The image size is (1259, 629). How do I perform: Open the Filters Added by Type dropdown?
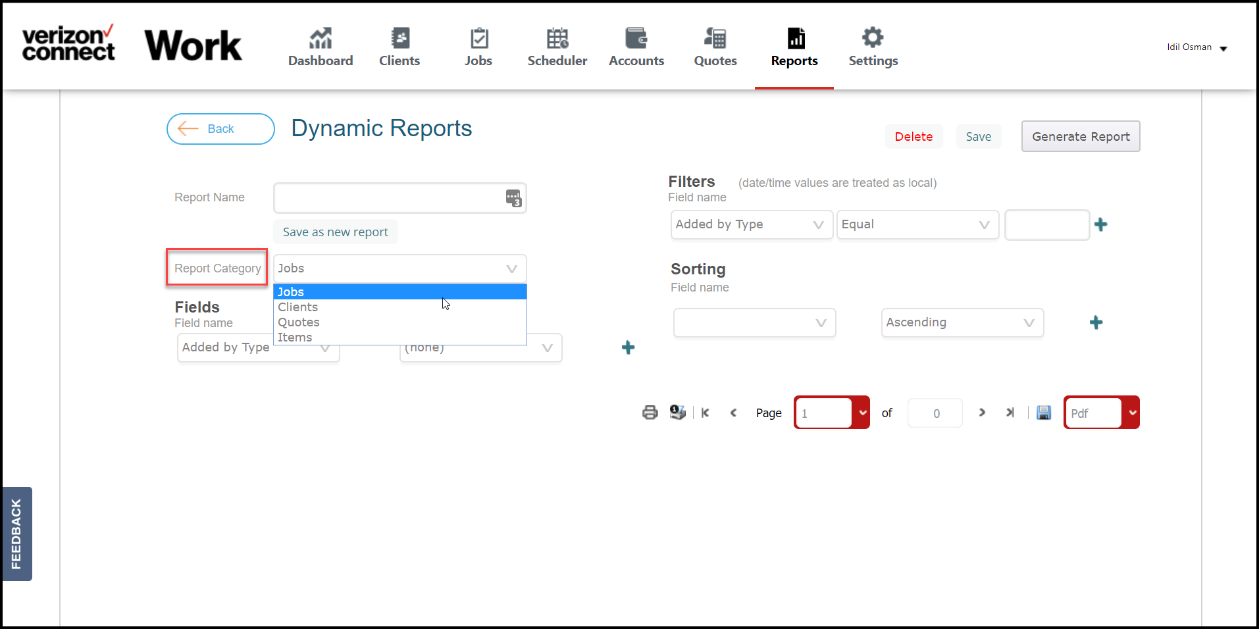pyautogui.click(x=752, y=224)
